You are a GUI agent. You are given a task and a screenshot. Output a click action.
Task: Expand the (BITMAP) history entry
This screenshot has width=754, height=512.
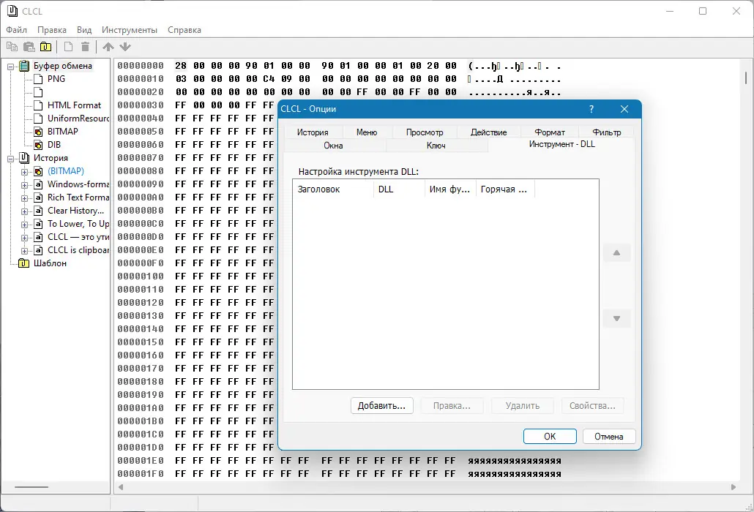coord(25,172)
